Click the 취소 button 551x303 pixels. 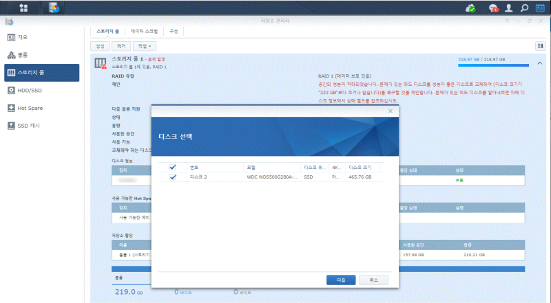(373, 280)
